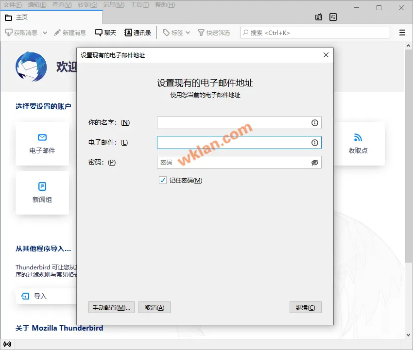Open the Chat (聊天) toolbar button

tap(105, 33)
